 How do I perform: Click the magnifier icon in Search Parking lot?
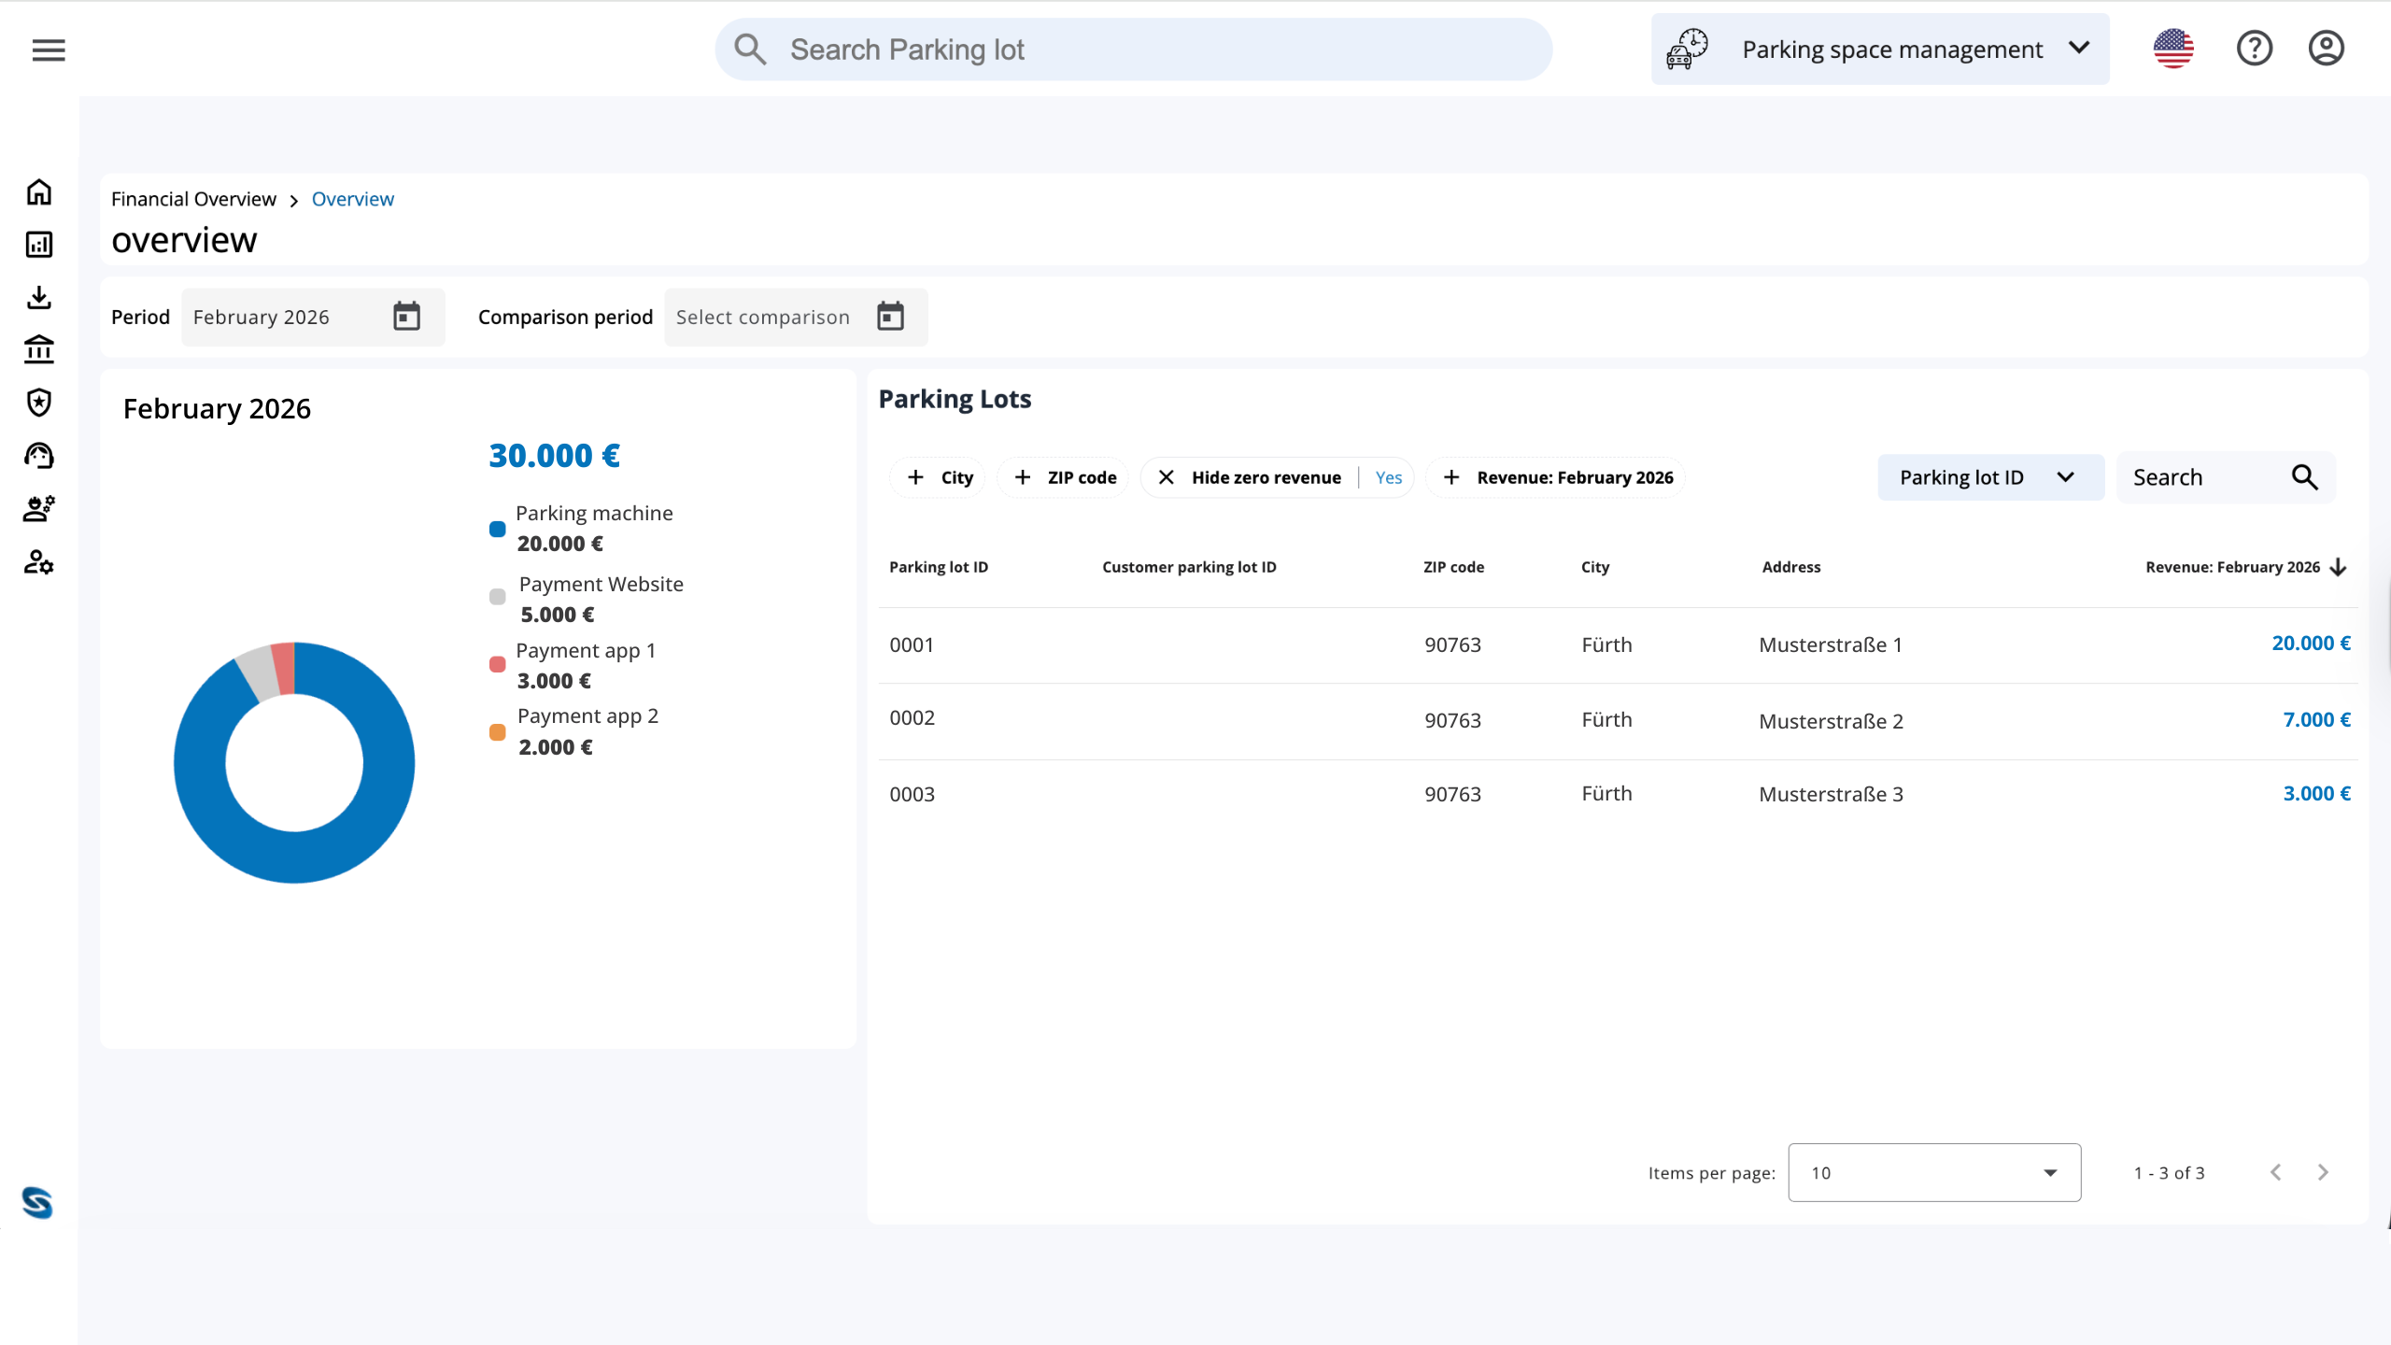click(x=750, y=50)
